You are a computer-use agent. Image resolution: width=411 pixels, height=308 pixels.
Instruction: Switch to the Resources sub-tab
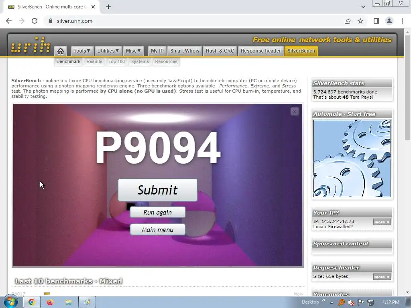[166, 61]
